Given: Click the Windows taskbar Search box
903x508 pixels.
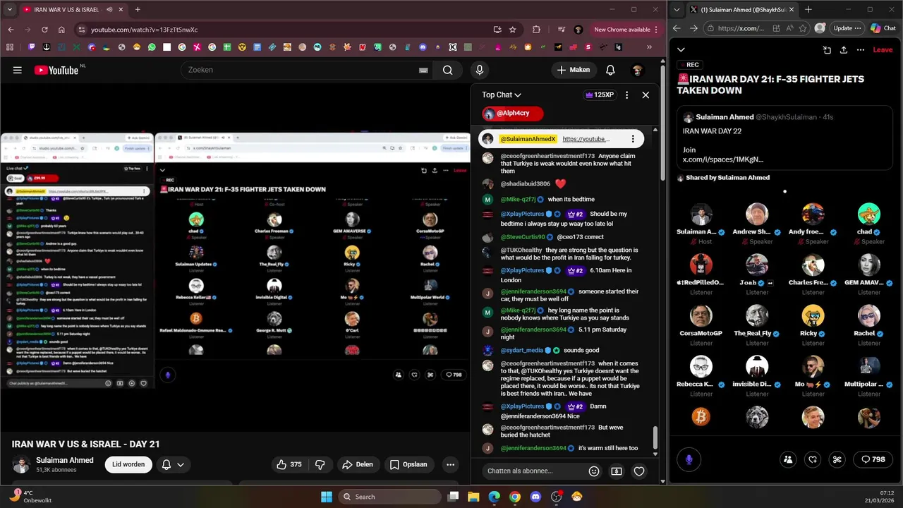Looking at the screenshot, I should coord(389,497).
